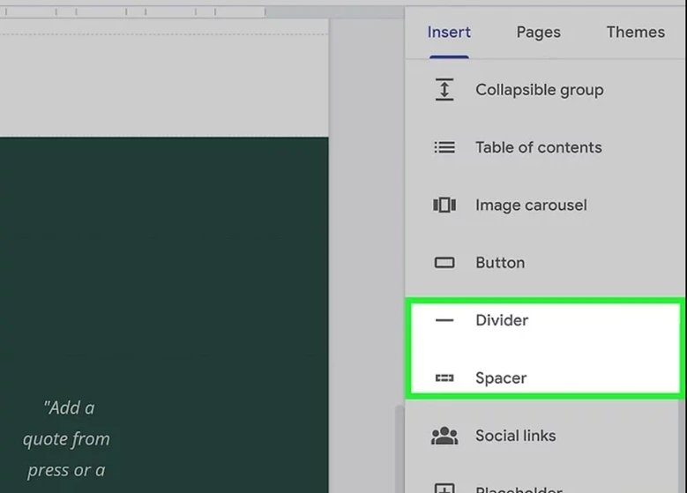Go to the Themes tab

pyautogui.click(x=635, y=33)
